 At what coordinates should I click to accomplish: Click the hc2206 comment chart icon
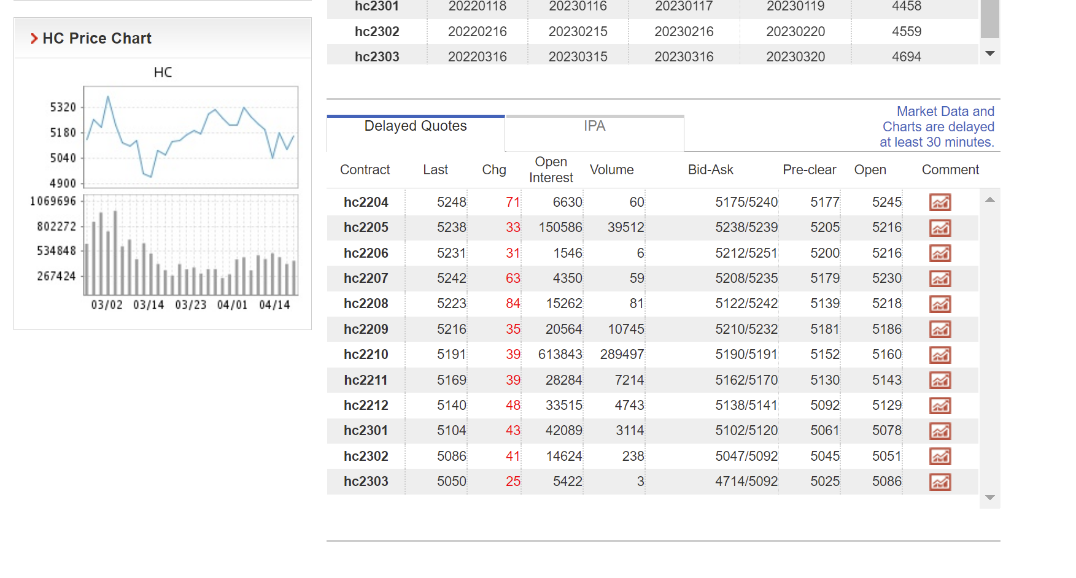pos(940,253)
